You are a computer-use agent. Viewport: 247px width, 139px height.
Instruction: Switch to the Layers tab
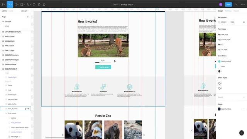coord(4,11)
